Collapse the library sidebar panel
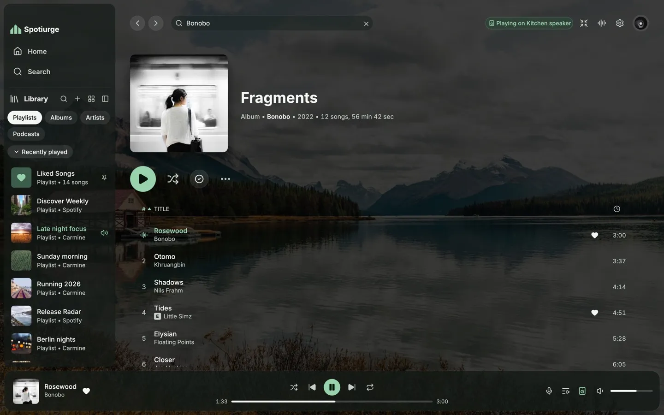Screen dimensions: 664x415 (x=105, y=99)
